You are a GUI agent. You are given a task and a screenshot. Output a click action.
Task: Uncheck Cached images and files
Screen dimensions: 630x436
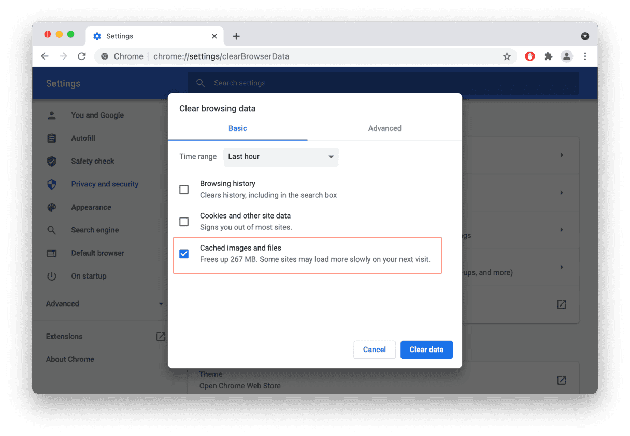[x=184, y=254]
